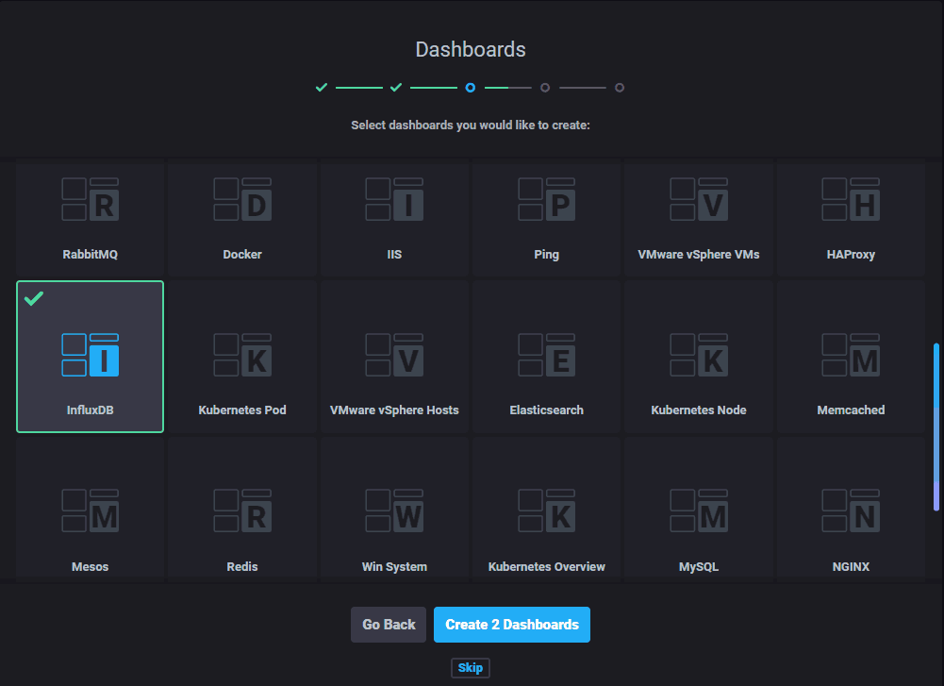This screenshot has width=944, height=686.
Task: Select the Win System dashboard icon
Action: [x=394, y=510]
